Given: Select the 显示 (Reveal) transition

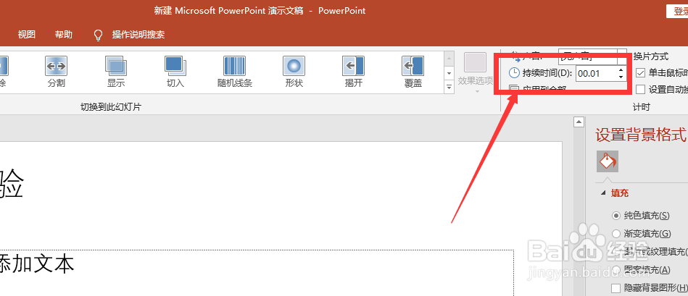Looking at the screenshot, I should tap(116, 72).
